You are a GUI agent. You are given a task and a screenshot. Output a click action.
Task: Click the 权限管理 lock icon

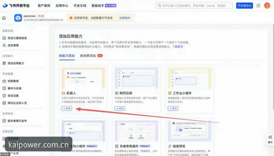pos(4,81)
